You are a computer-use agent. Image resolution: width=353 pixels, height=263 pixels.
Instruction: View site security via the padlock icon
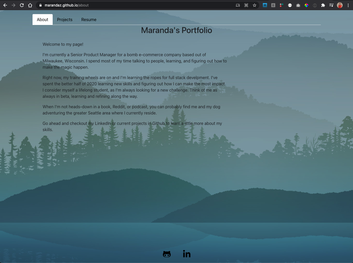pos(40,5)
